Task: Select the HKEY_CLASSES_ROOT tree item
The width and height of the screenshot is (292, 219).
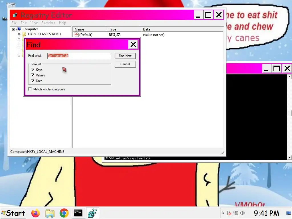Action: (x=44, y=34)
